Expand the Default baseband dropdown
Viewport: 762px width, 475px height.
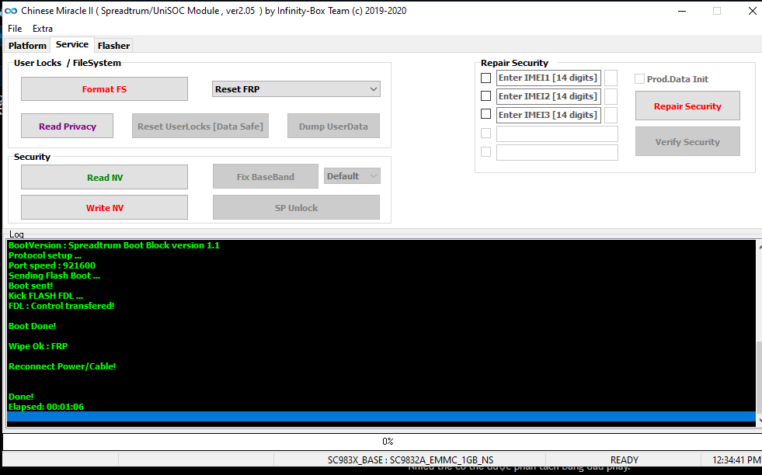[352, 176]
